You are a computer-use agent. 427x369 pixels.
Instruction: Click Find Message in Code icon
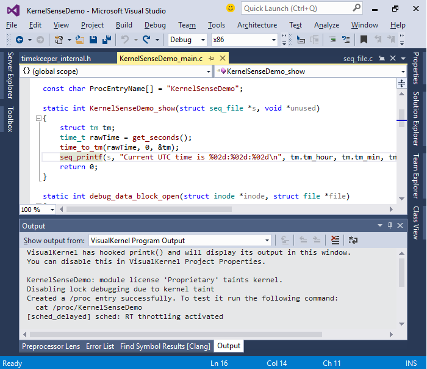pyautogui.click(x=285, y=240)
